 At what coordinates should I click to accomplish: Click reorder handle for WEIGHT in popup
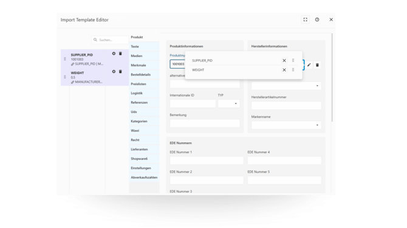coord(293,70)
